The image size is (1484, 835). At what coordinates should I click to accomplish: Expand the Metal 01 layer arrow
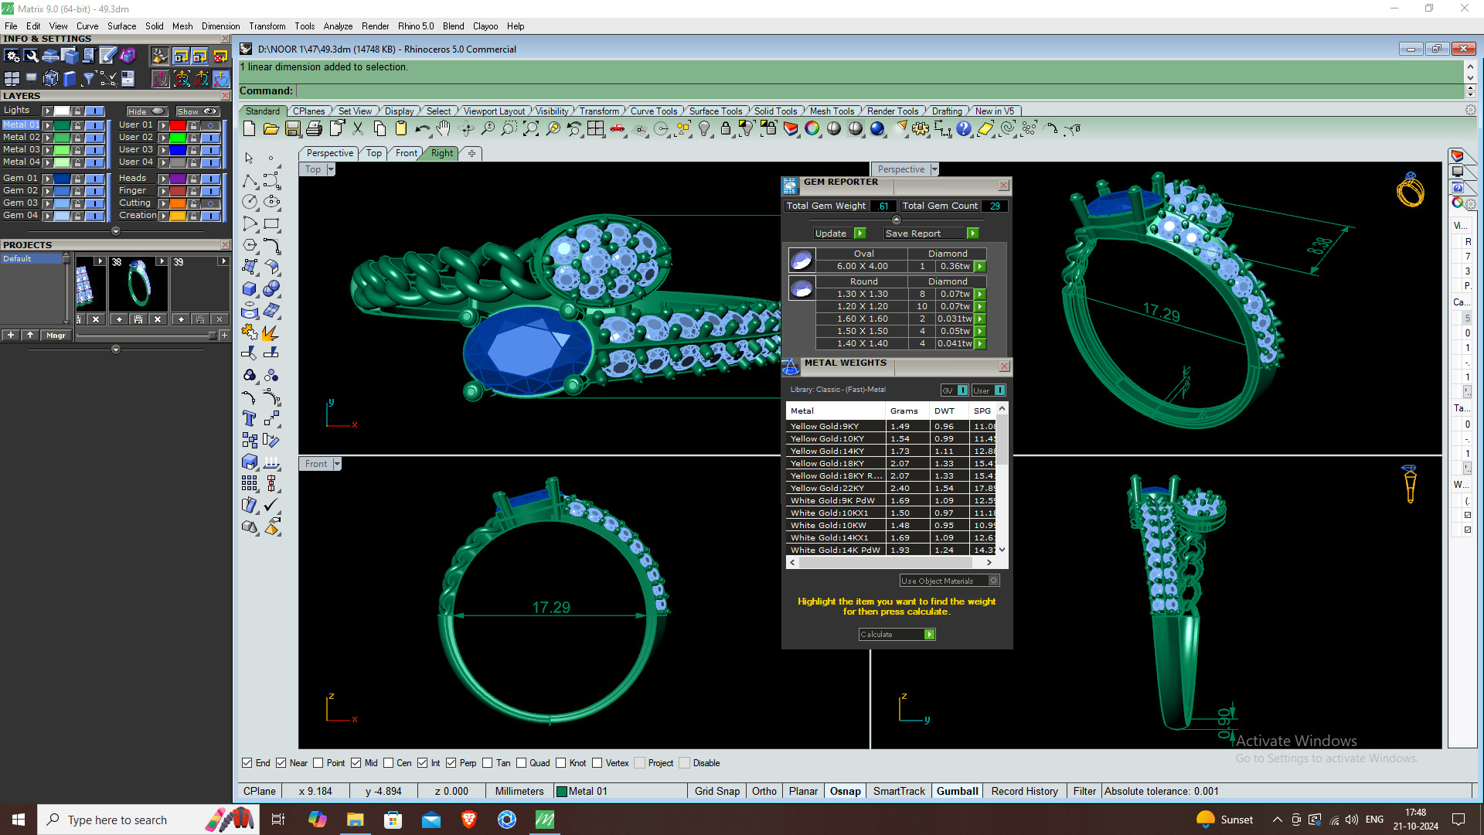pos(47,125)
